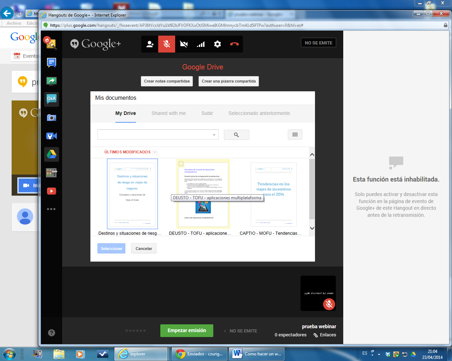Image resolution: width=452 pixels, height=361 pixels.
Task: Open the Dropbox tray icon
Action: pos(388,354)
